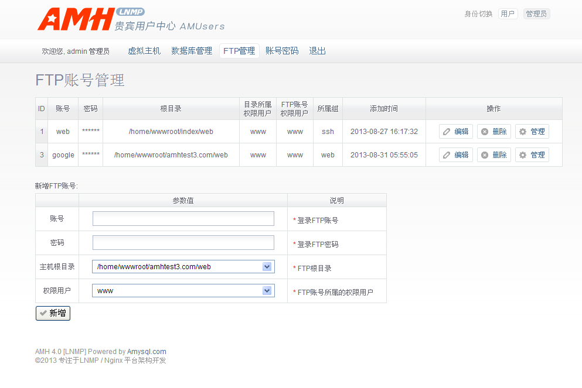This screenshot has height=388, width=582.
Task: Click the checkmark icon on 新增 button
Action: pos(43,313)
